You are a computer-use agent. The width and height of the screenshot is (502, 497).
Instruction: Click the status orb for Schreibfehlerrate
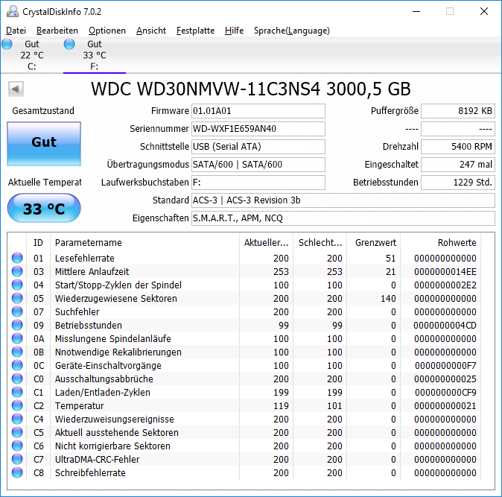pos(17,473)
